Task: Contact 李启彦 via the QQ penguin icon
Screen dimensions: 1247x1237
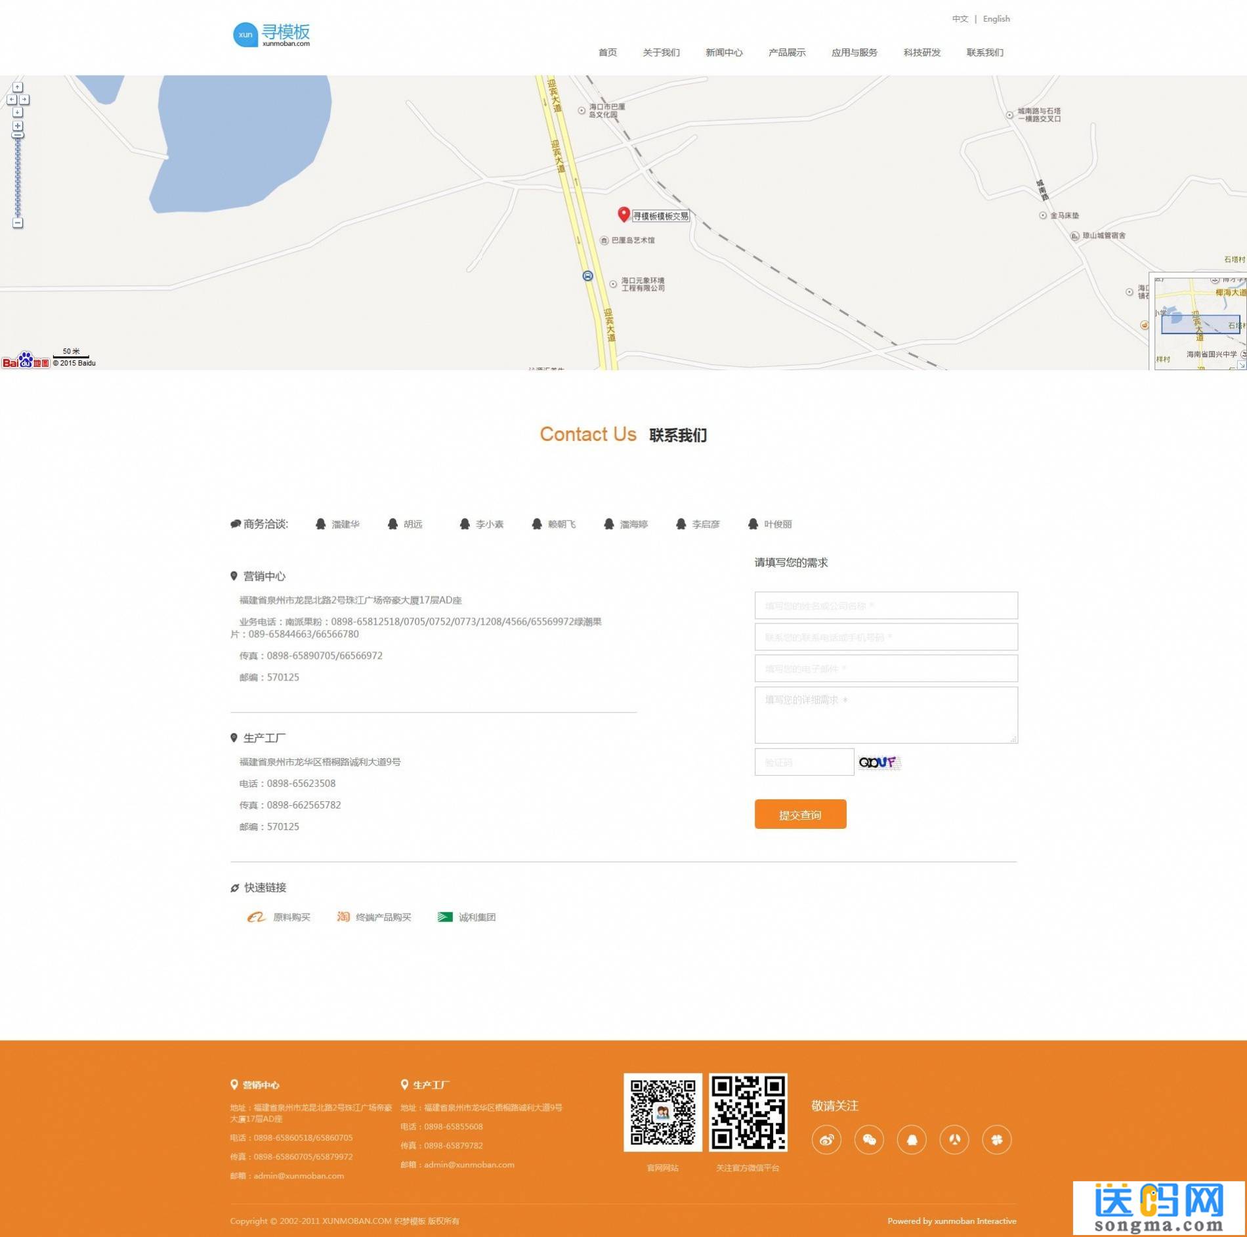Action: pyautogui.click(x=681, y=524)
